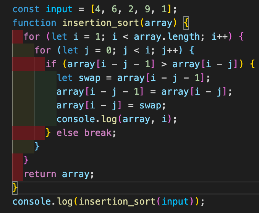This screenshot has width=259, height=213.
Task: Click the 'function' keyword
Action: (x=34, y=23)
